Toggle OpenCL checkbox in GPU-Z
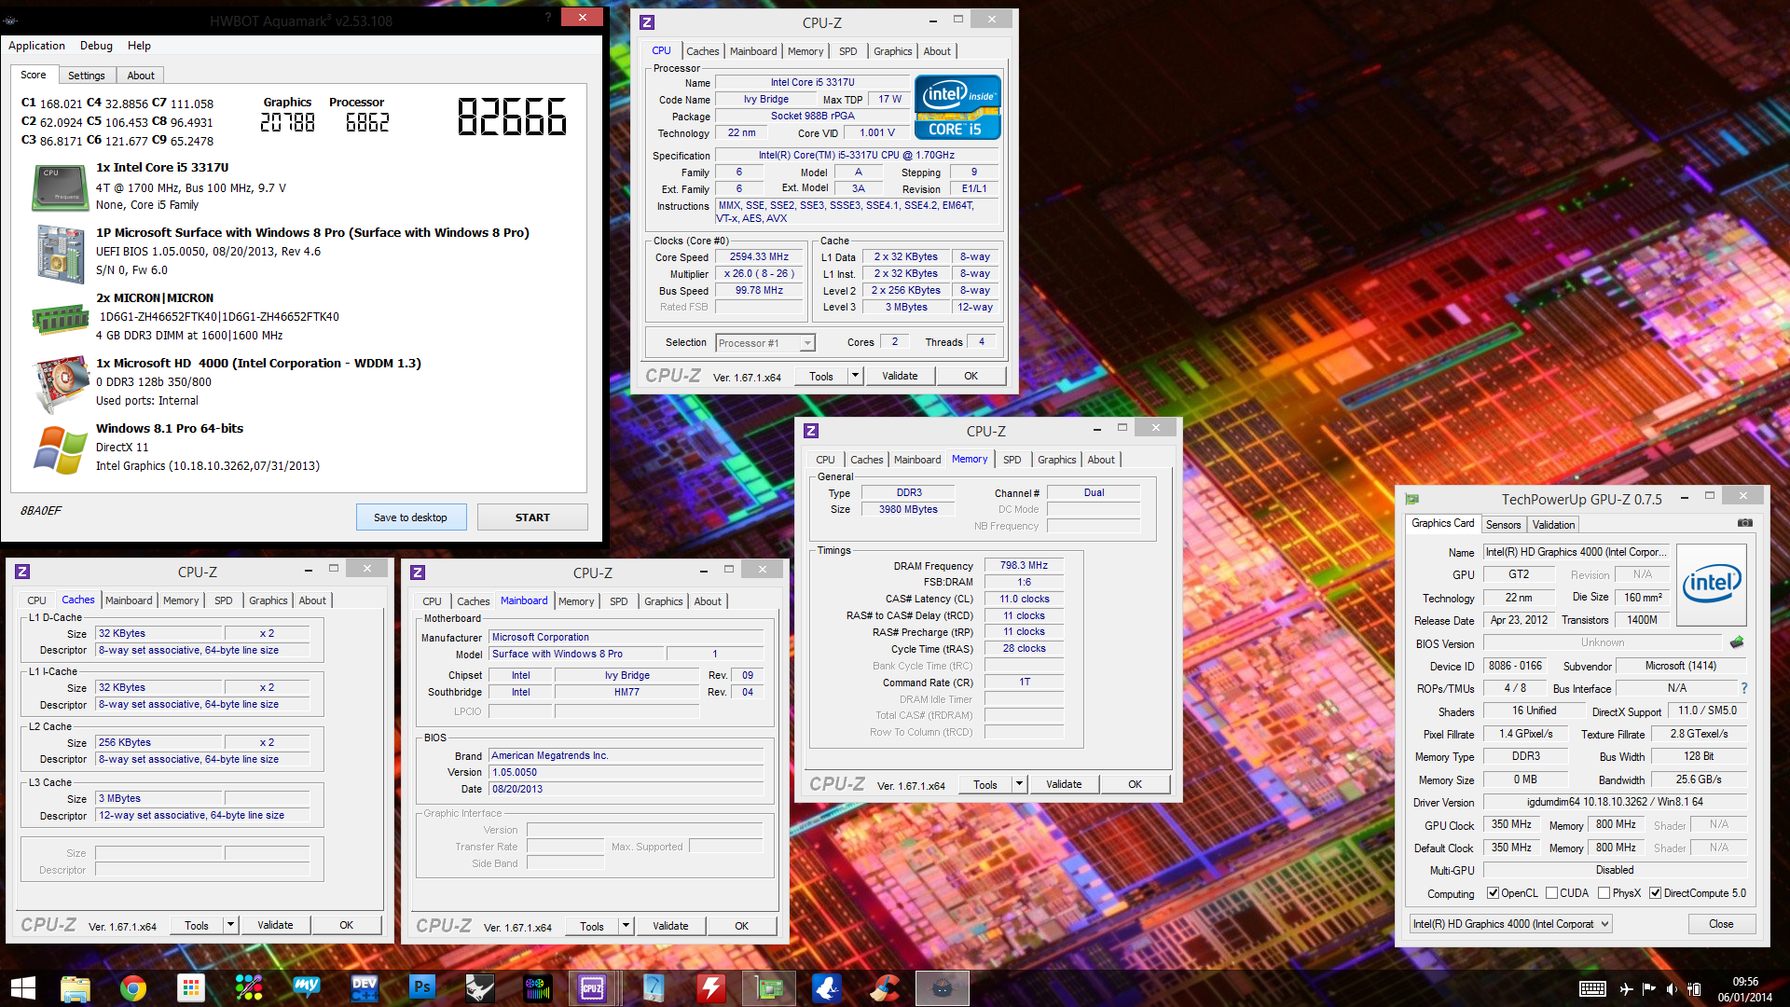 coord(1493,893)
